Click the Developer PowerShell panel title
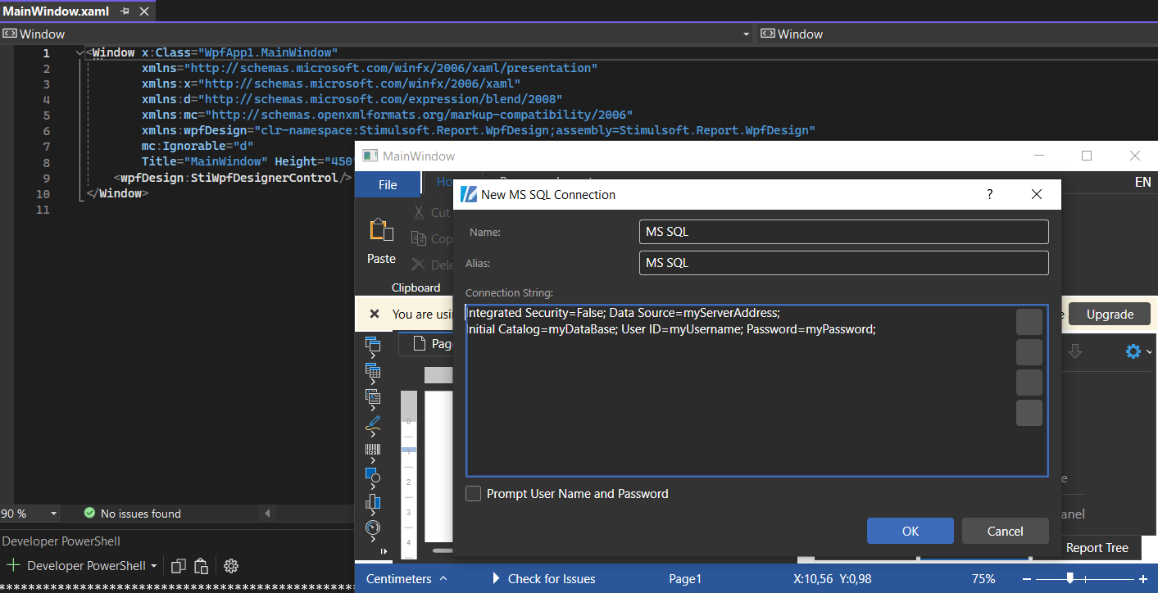Image resolution: width=1158 pixels, height=593 pixels. pyautogui.click(x=61, y=541)
